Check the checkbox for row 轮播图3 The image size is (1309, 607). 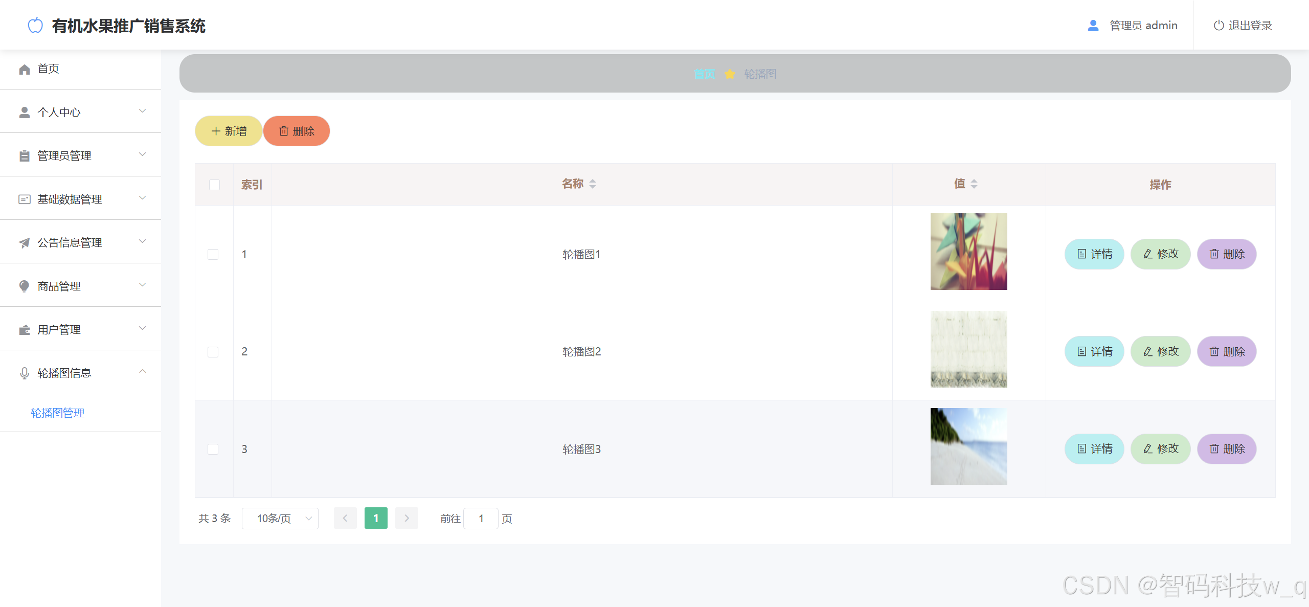point(213,449)
